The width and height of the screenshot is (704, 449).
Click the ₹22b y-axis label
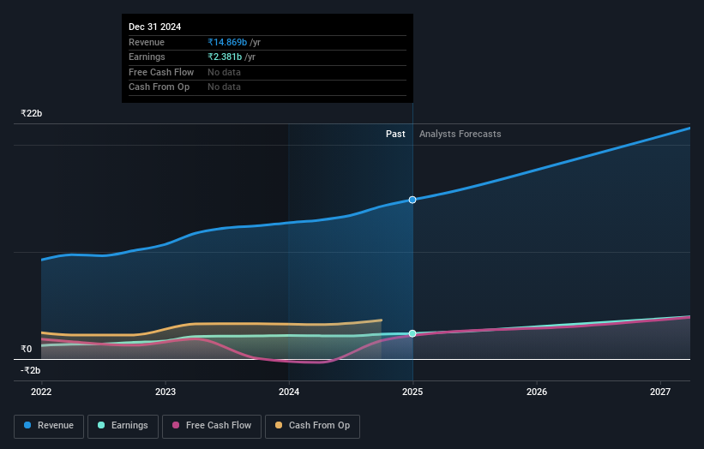32,113
